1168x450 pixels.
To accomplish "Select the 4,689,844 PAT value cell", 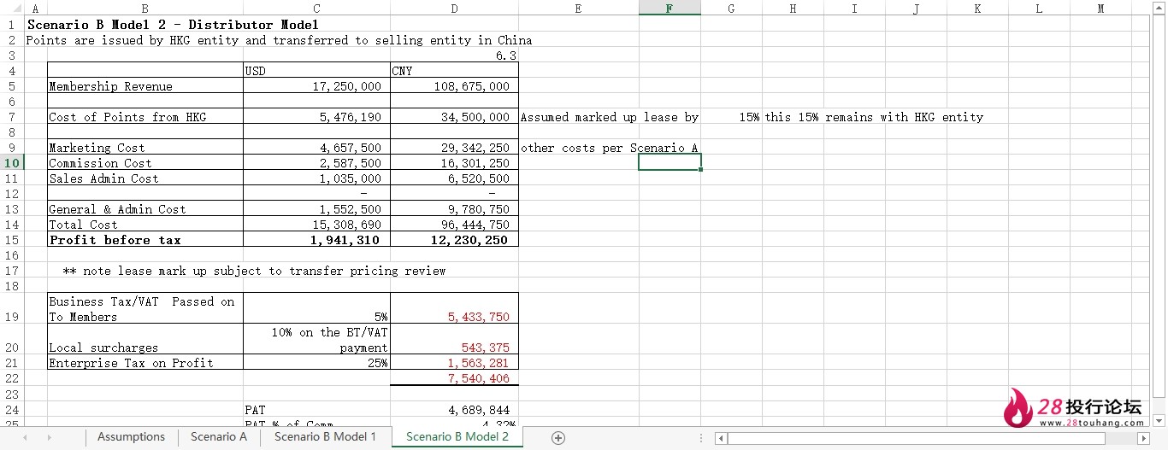I will tap(454, 410).
